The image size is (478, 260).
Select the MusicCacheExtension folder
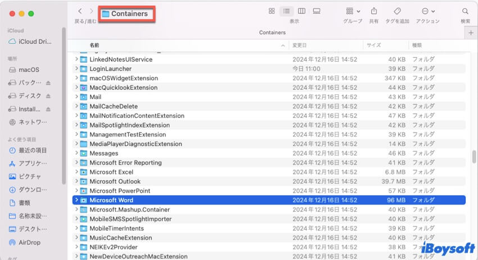click(269, 238)
